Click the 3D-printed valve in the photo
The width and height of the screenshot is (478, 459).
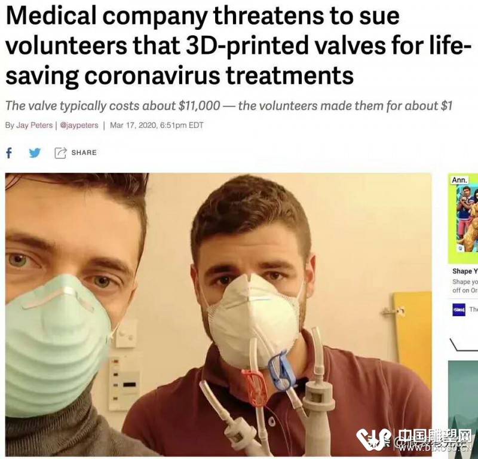point(317,396)
